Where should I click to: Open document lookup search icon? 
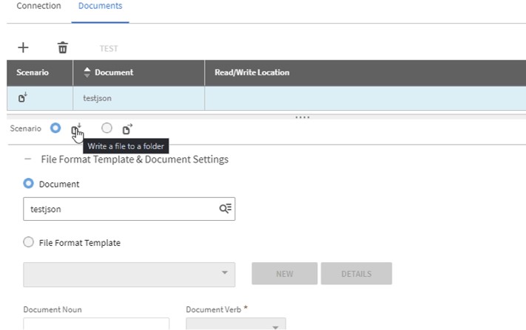pyautogui.click(x=225, y=209)
